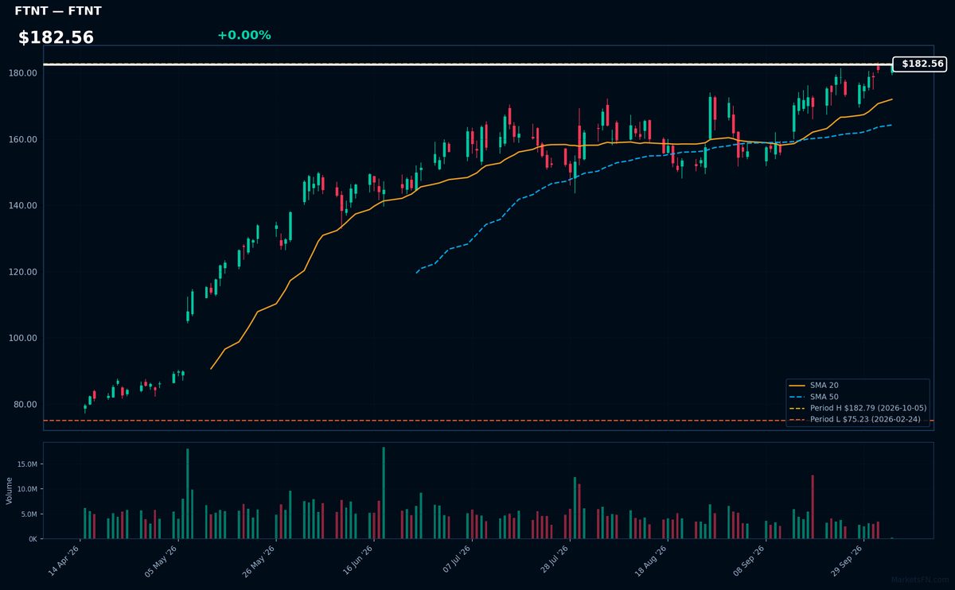Viewport: 955px width, 590px height.
Task: Click the FTNT — FTNT chart title
Action: [x=58, y=11]
